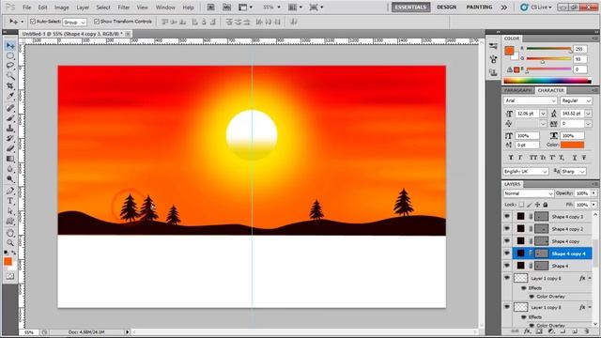Click the leading value field 143.52 pt
This screenshot has width=601, height=338.
pyautogui.click(x=572, y=114)
